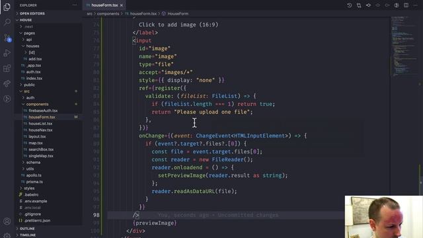
Task: Open houseNav.tsx file
Action: click(40, 130)
